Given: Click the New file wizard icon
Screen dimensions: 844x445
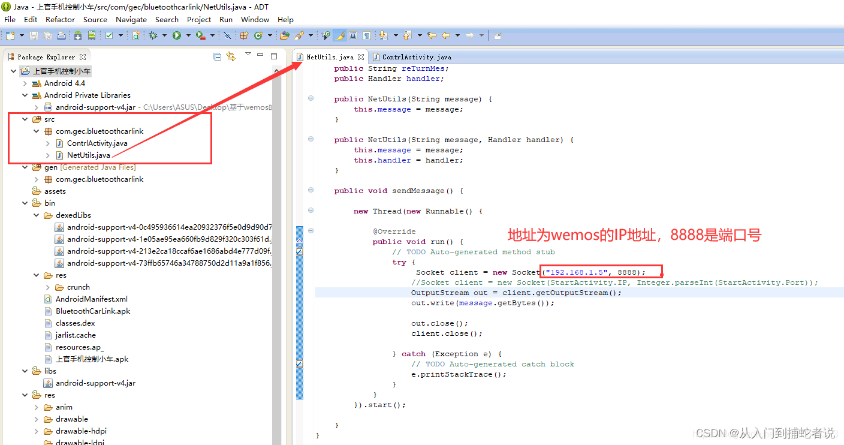Looking at the screenshot, I should tap(10, 35).
